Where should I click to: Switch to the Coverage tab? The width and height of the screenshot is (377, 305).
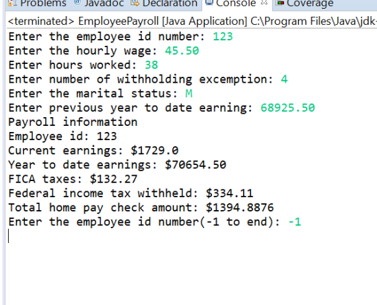(x=305, y=3)
